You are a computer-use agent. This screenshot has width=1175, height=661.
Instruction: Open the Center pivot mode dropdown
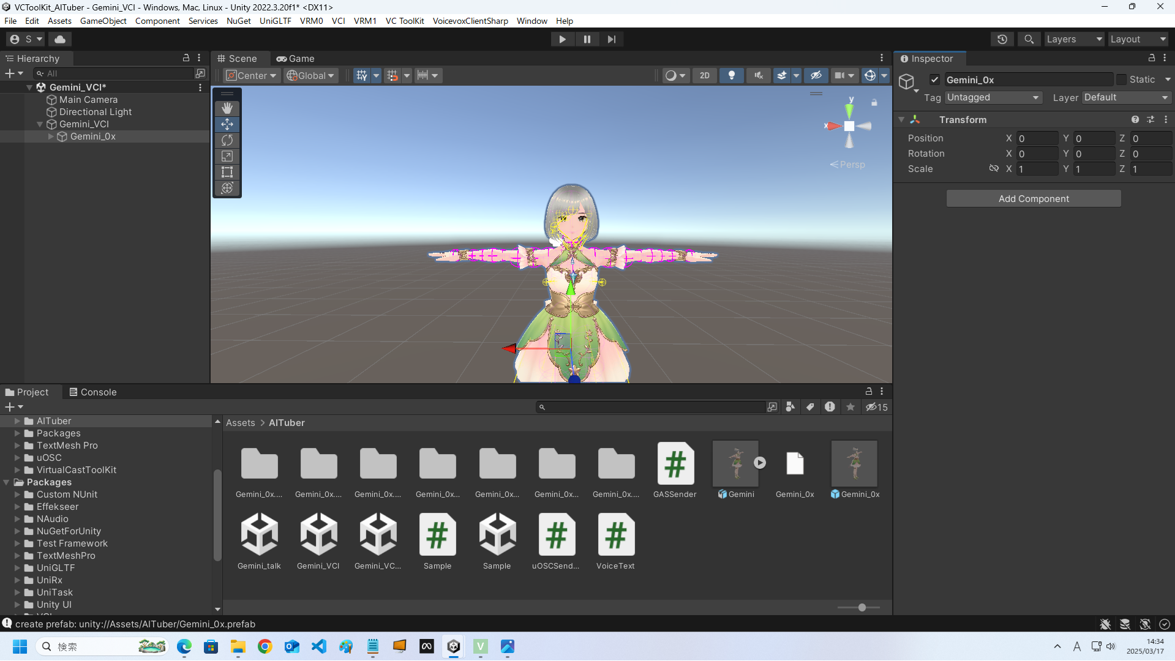[x=252, y=75]
